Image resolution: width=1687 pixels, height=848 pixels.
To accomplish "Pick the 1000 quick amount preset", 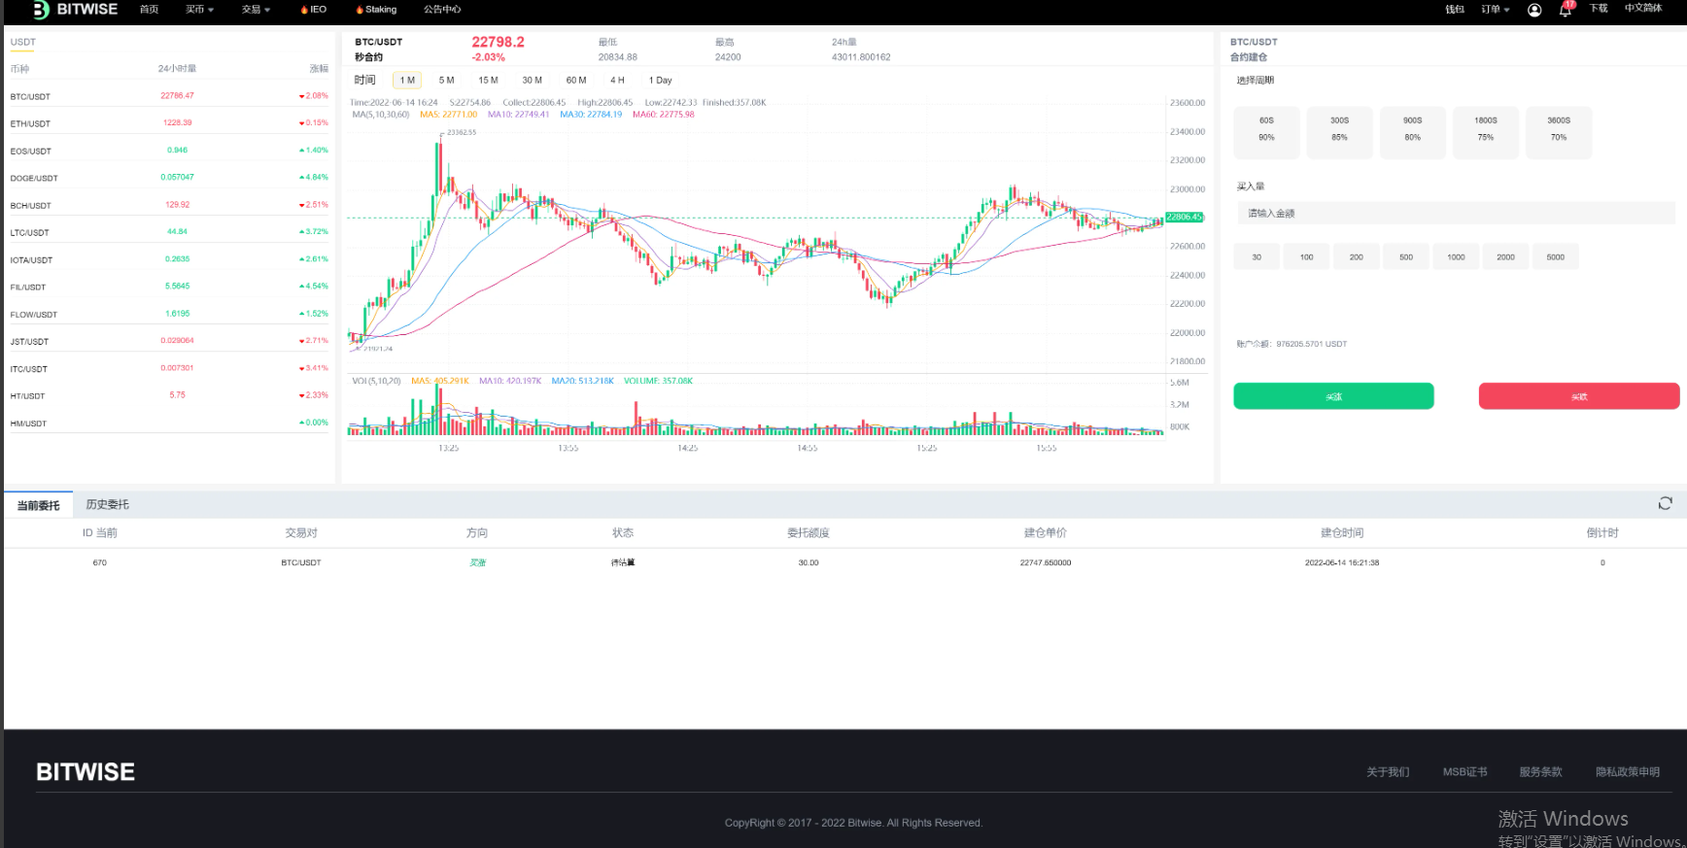I will pos(1456,257).
